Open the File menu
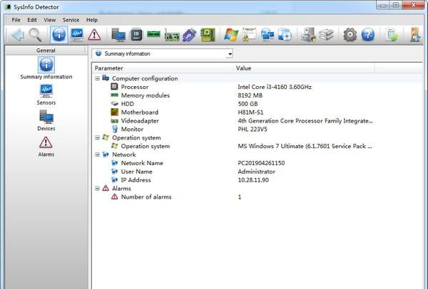Viewport: 428px width, 289px height. pos(16,20)
